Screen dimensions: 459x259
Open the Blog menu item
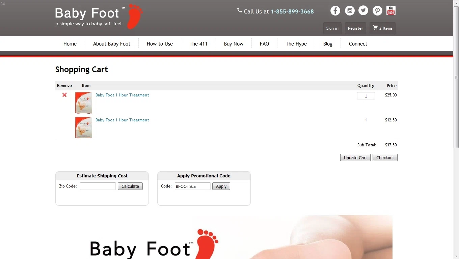click(328, 44)
